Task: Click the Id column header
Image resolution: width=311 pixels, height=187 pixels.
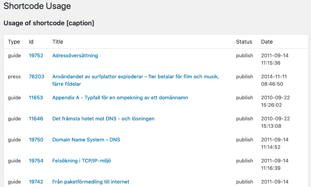Action: tap(31, 42)
